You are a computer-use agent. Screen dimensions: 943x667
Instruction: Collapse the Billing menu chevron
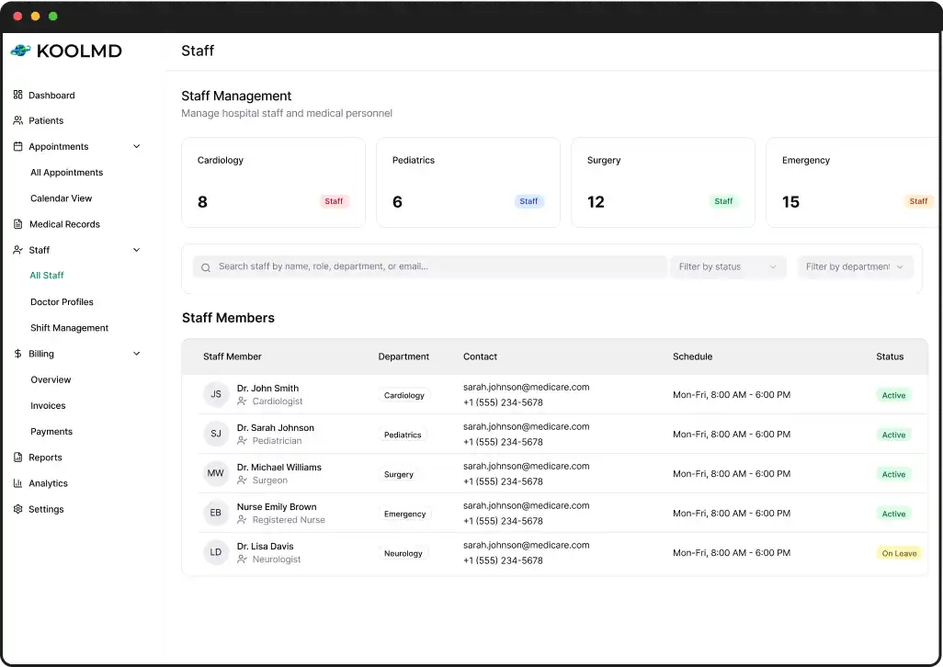pyautogui.click(x=137, y=354)
